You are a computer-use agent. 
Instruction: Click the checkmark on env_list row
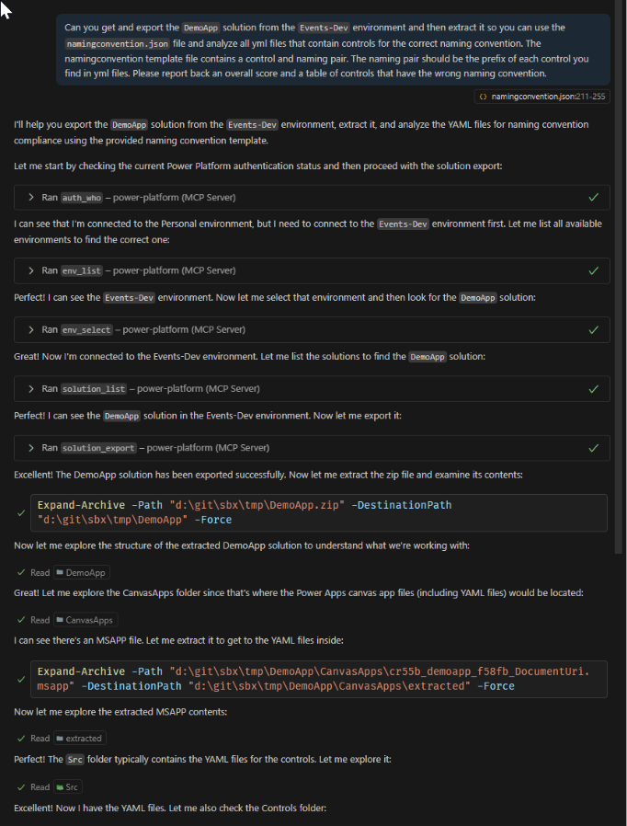click(593, 270)
